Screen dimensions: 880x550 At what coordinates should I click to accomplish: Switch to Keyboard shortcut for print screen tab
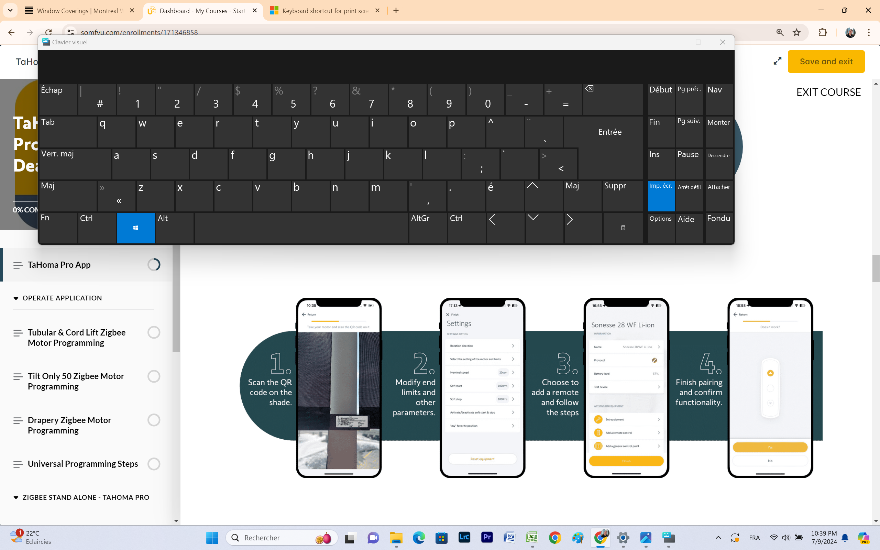[325, 11]
